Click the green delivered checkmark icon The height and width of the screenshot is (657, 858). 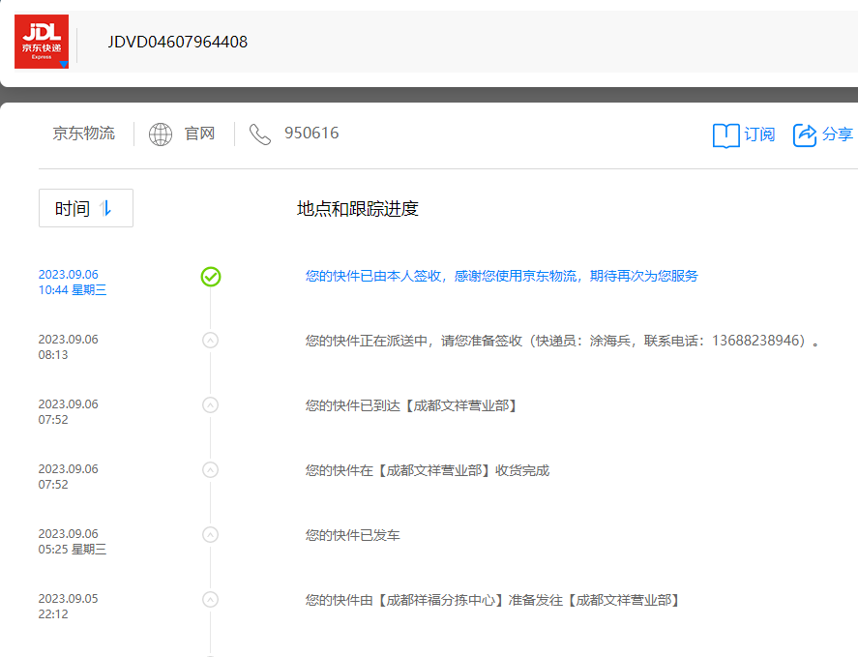(x=211, y=277)
